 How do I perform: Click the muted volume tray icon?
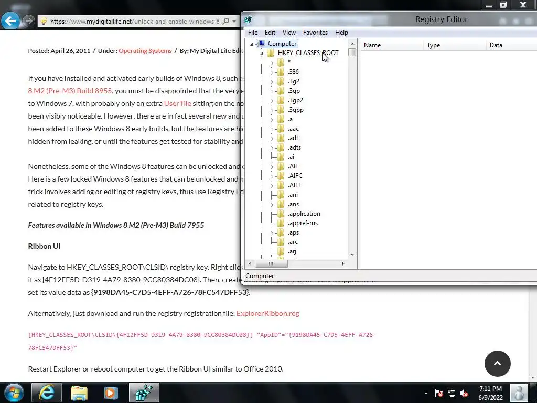[x=464, y=394]
